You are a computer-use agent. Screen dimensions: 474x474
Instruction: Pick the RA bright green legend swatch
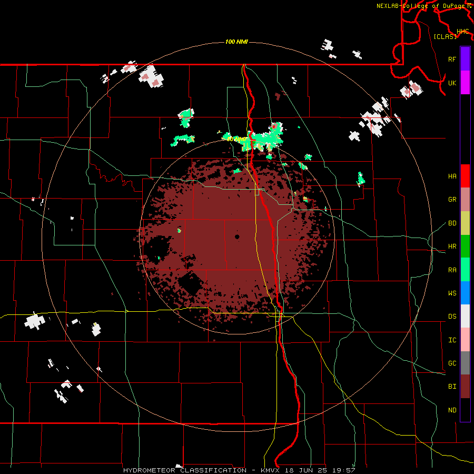tap(465, 270)
